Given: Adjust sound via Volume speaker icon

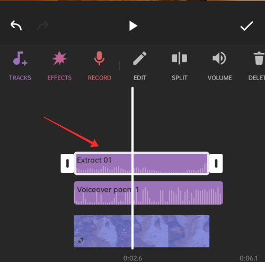Looking at the screenshot, I should click(219, 58).
